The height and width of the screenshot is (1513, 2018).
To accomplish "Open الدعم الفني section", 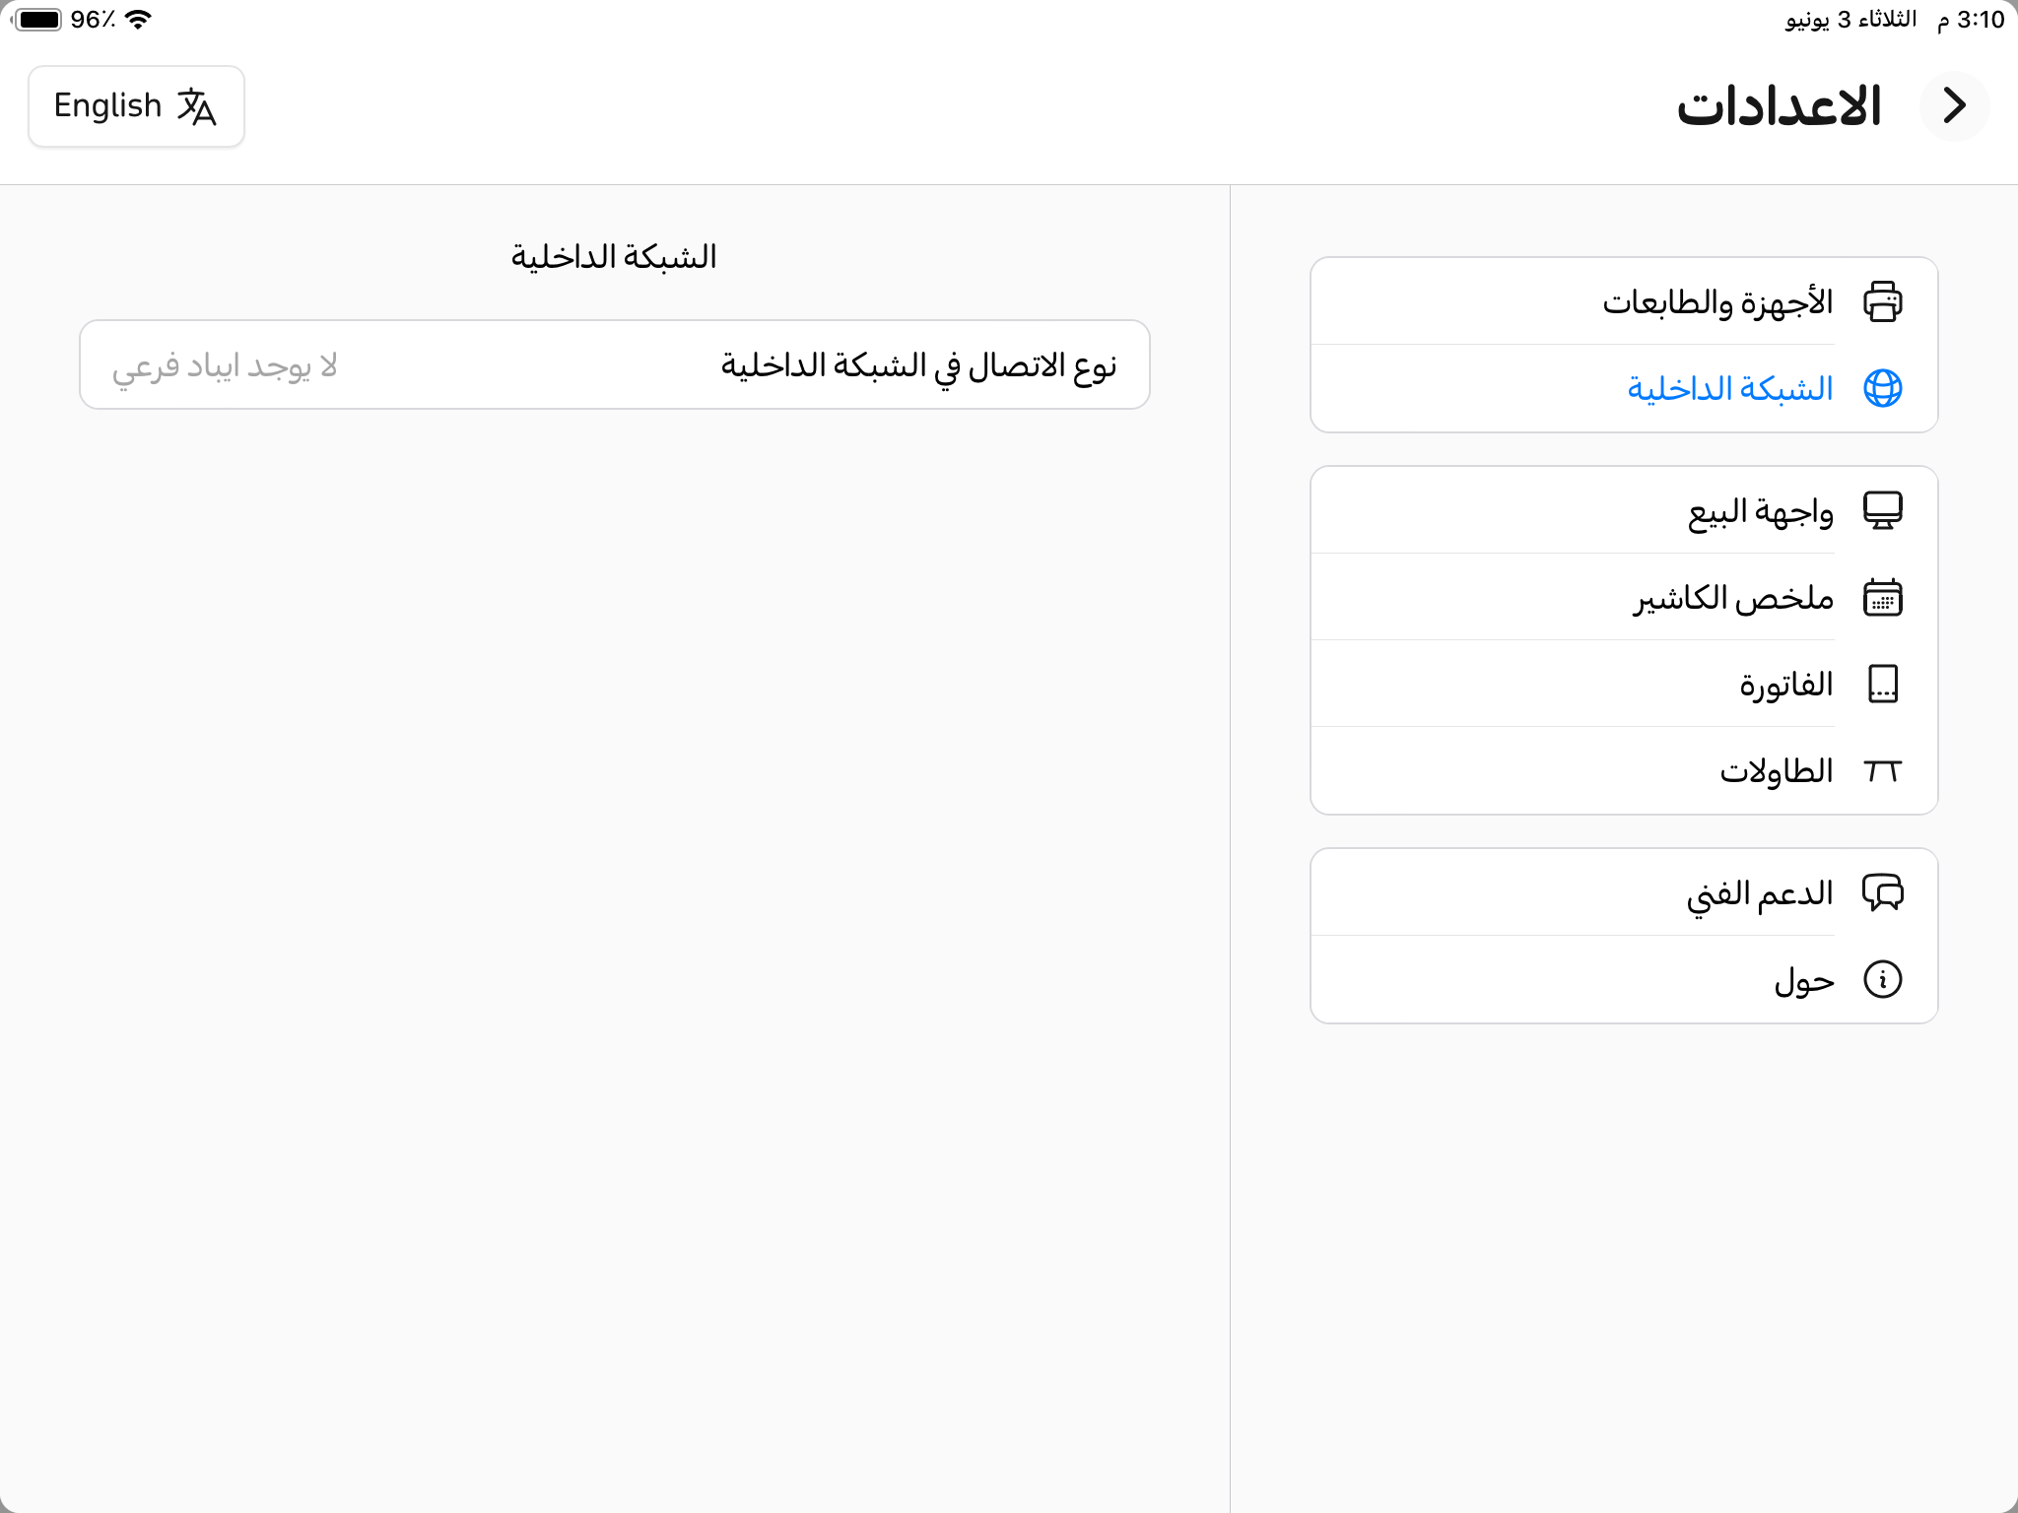I will [x=1624, y=892].
